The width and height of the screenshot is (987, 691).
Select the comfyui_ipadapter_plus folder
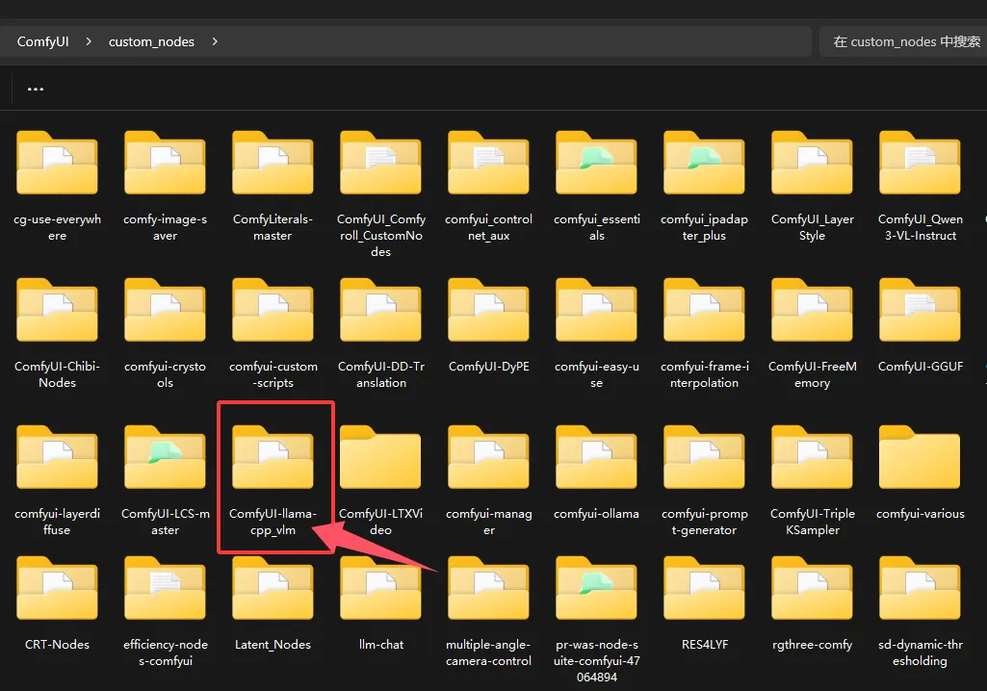coord(704,163)
